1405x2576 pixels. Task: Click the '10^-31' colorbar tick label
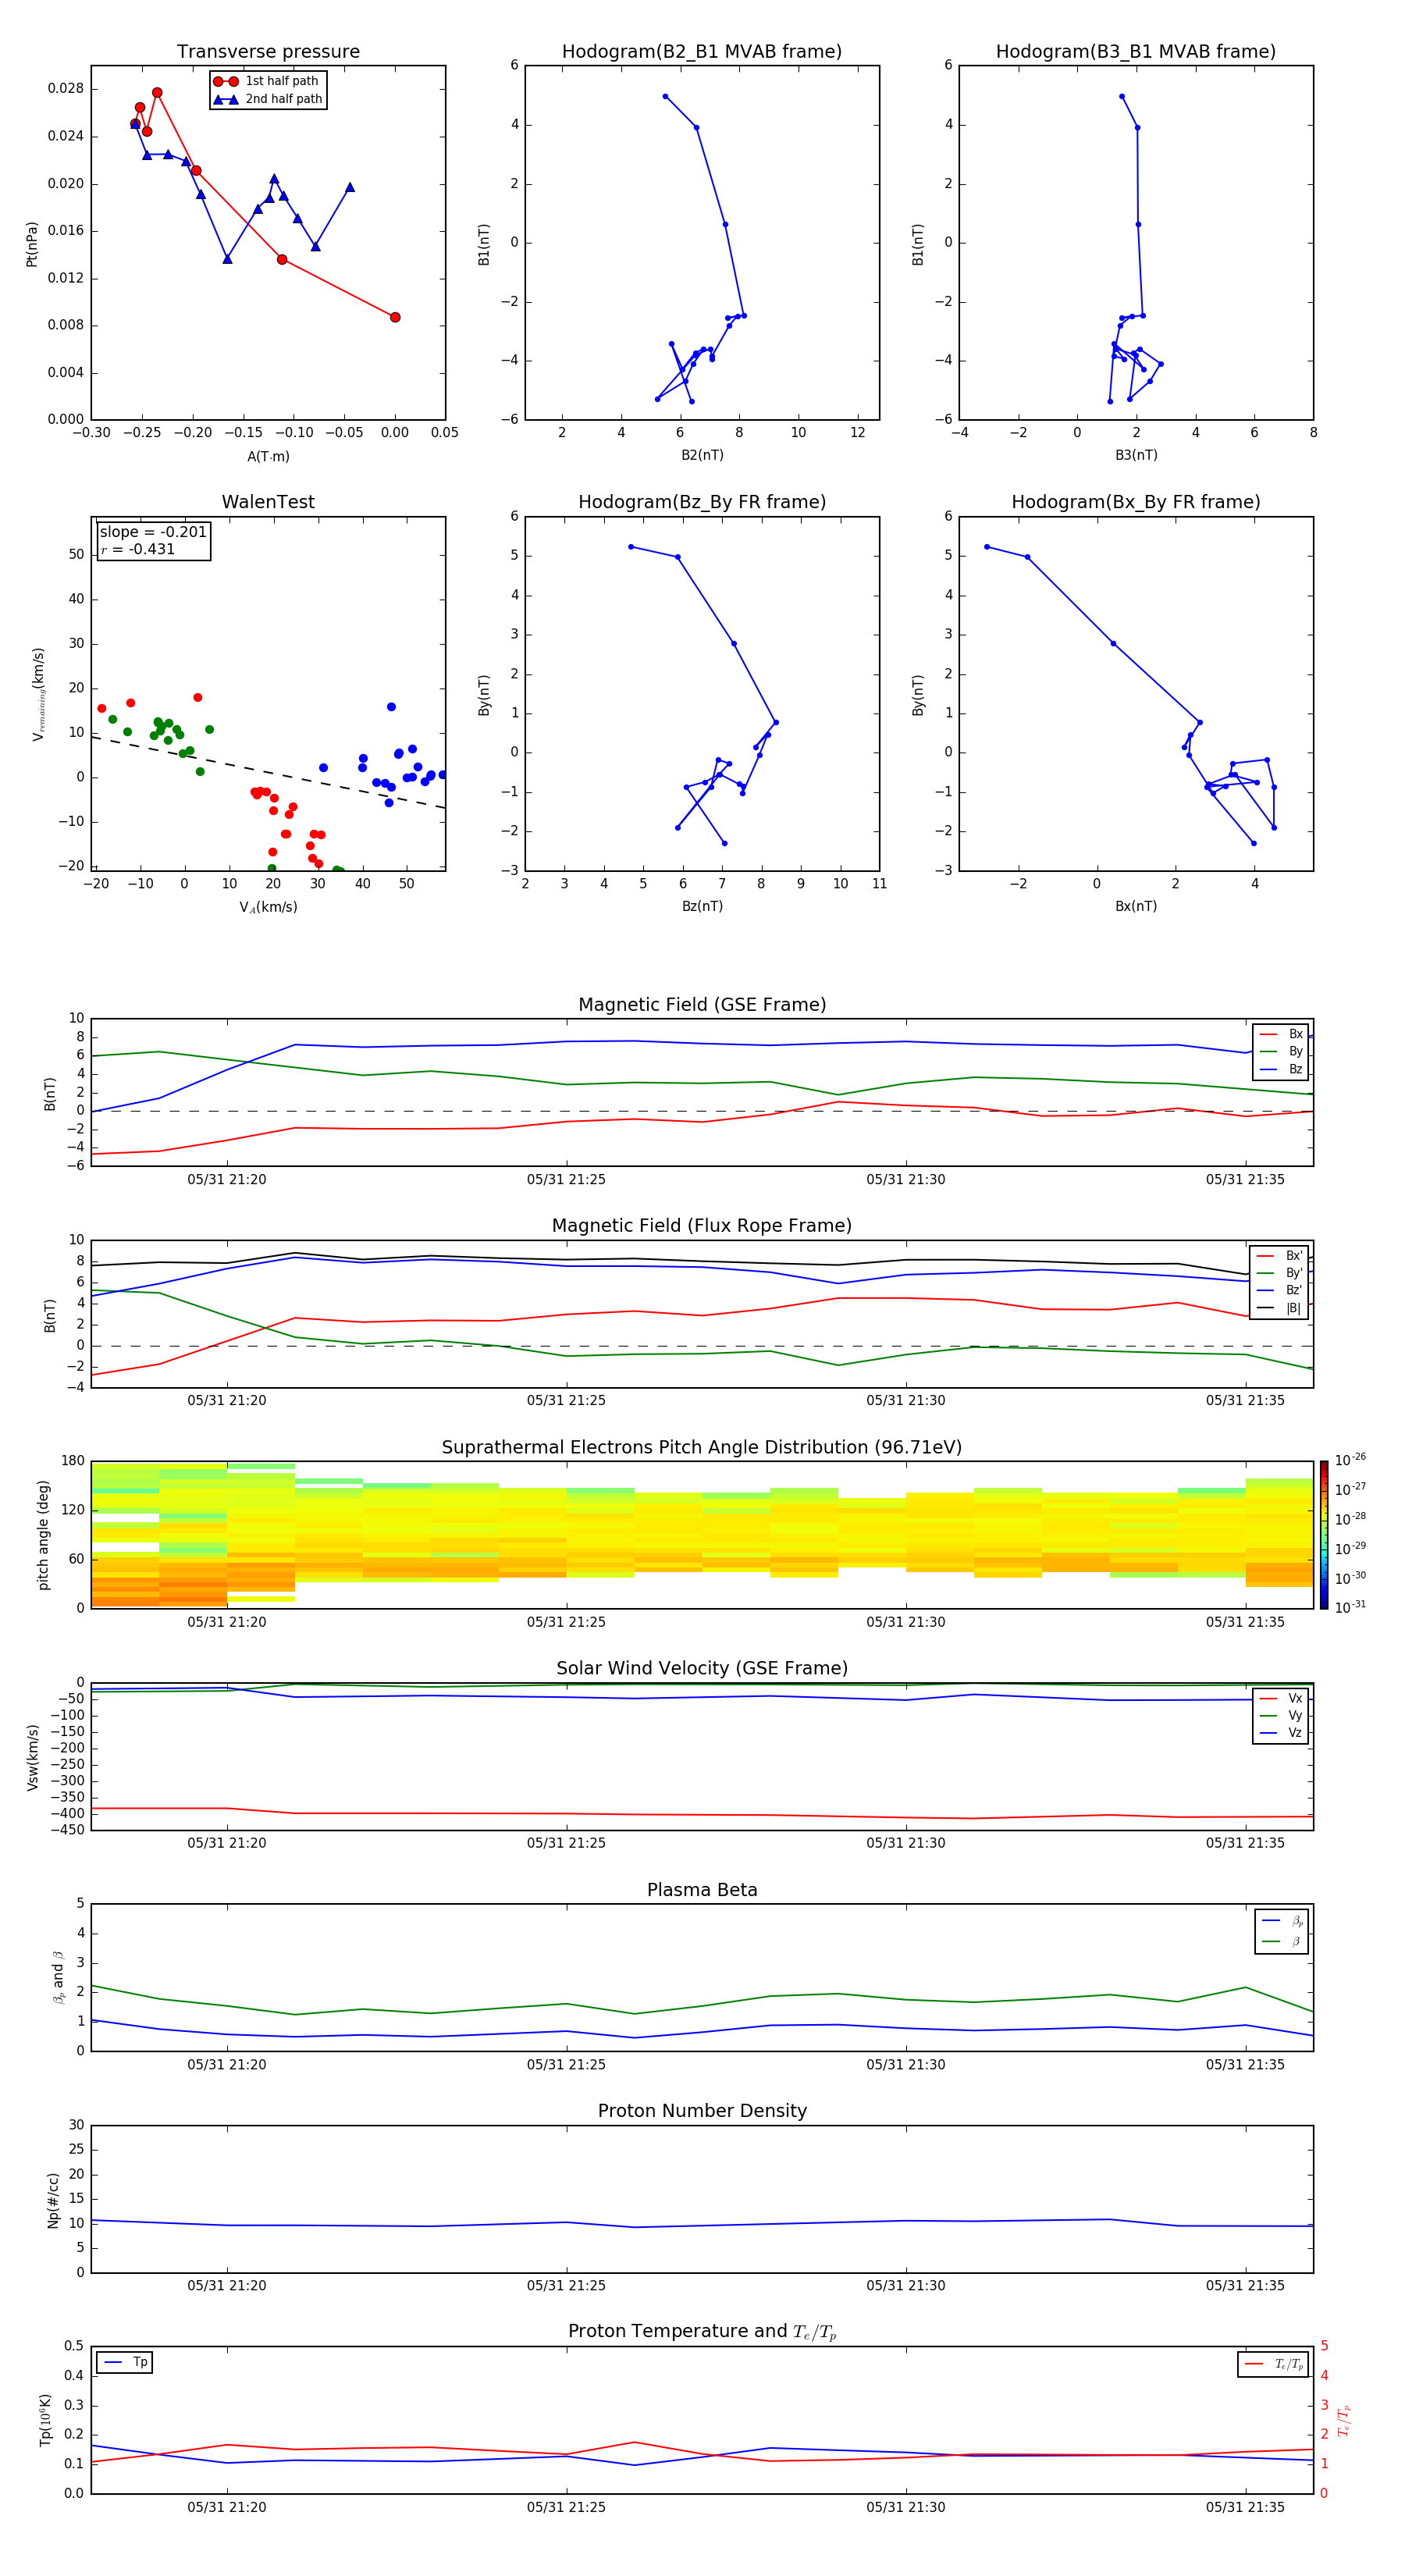1350,1607
